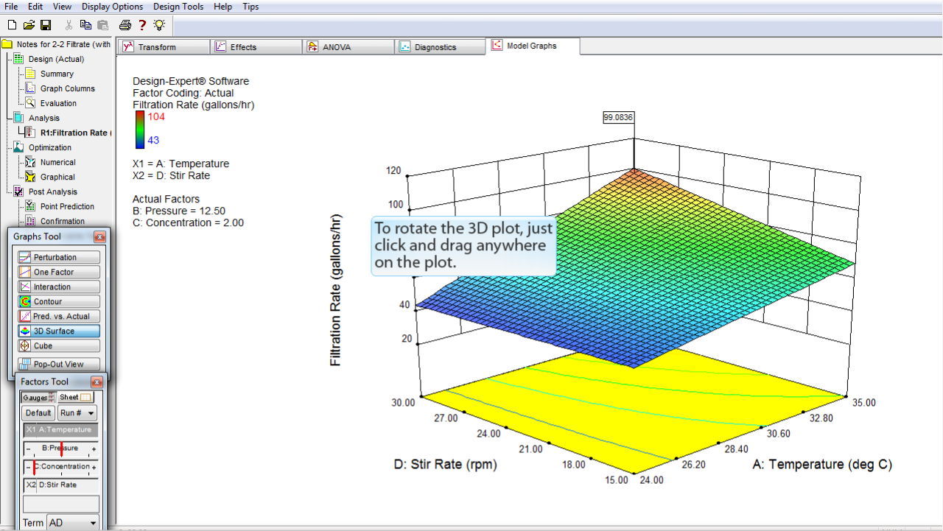Viewport: 943px width, 531px height.
Task: Click the Diagnostics tab's chart icon
Action: 404,46
